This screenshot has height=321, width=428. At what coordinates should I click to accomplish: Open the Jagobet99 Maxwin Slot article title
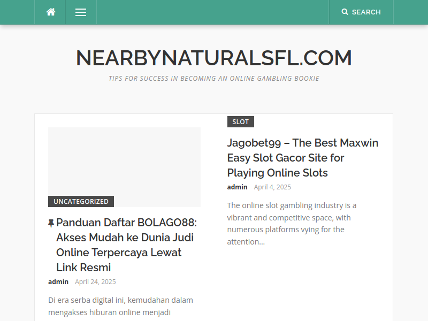303,158
